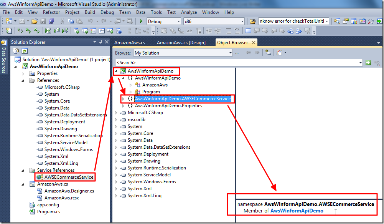
Task: Open the tab list dropdown arrow
Action: 379,43
